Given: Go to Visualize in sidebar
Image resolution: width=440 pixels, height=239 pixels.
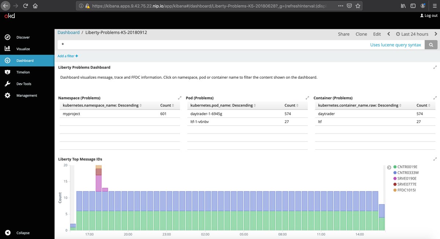Looking at the screenshot, I should (23, 49).
